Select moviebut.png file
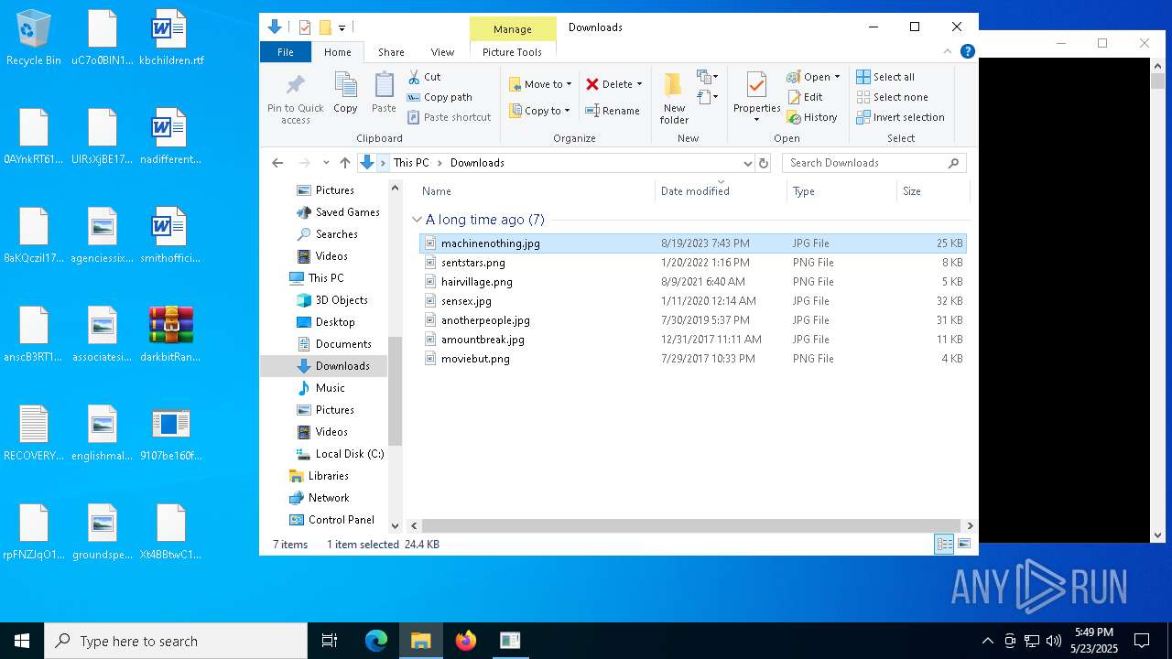This screenshot has height=659, width=1172. tap(693, 359)
